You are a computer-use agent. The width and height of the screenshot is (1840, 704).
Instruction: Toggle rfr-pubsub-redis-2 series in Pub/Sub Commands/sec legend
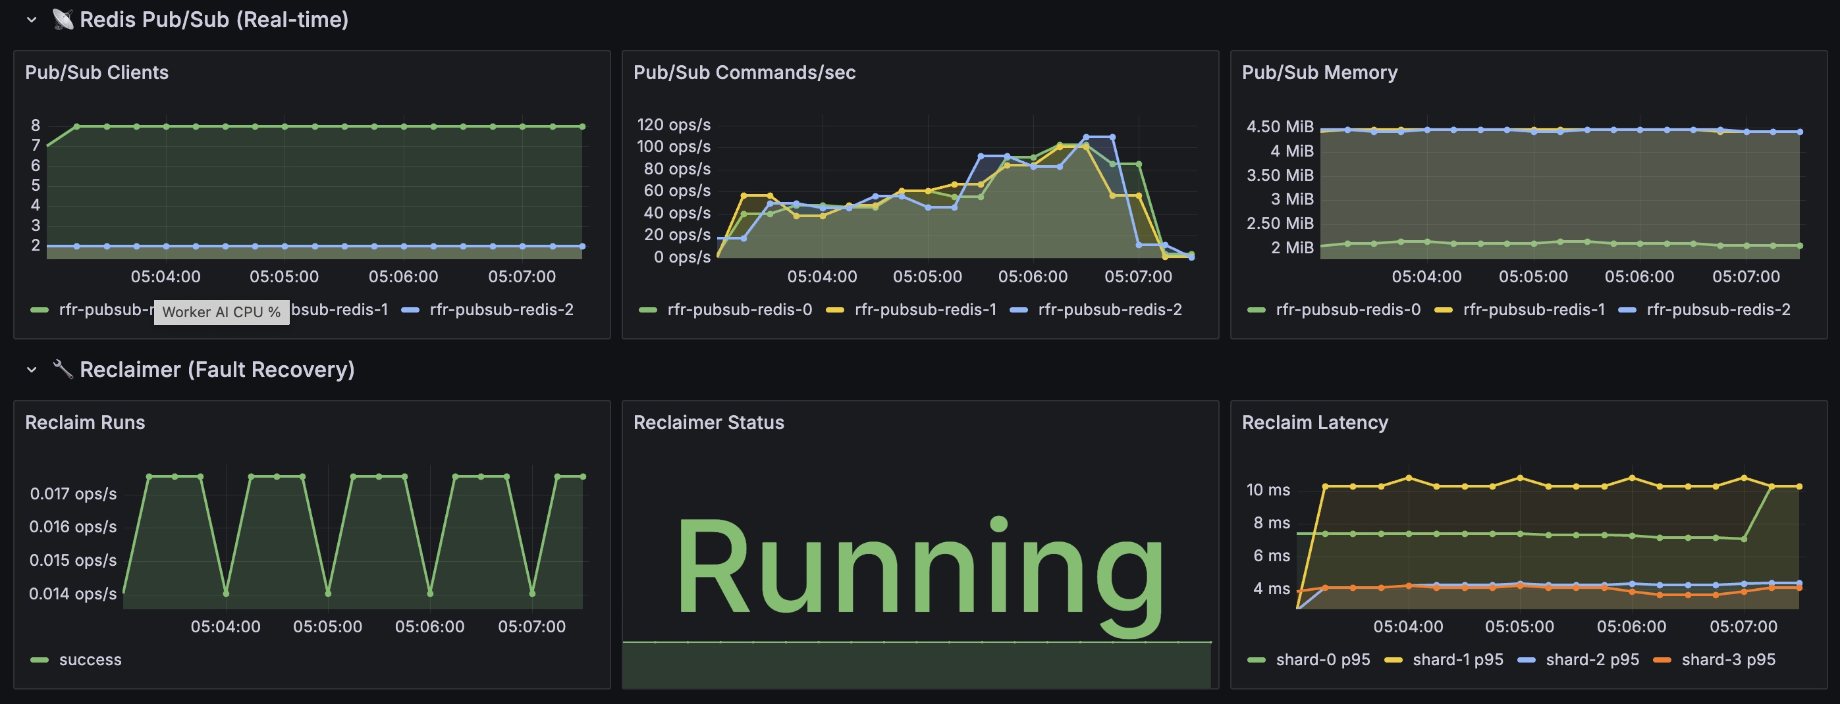point(1110,309)
